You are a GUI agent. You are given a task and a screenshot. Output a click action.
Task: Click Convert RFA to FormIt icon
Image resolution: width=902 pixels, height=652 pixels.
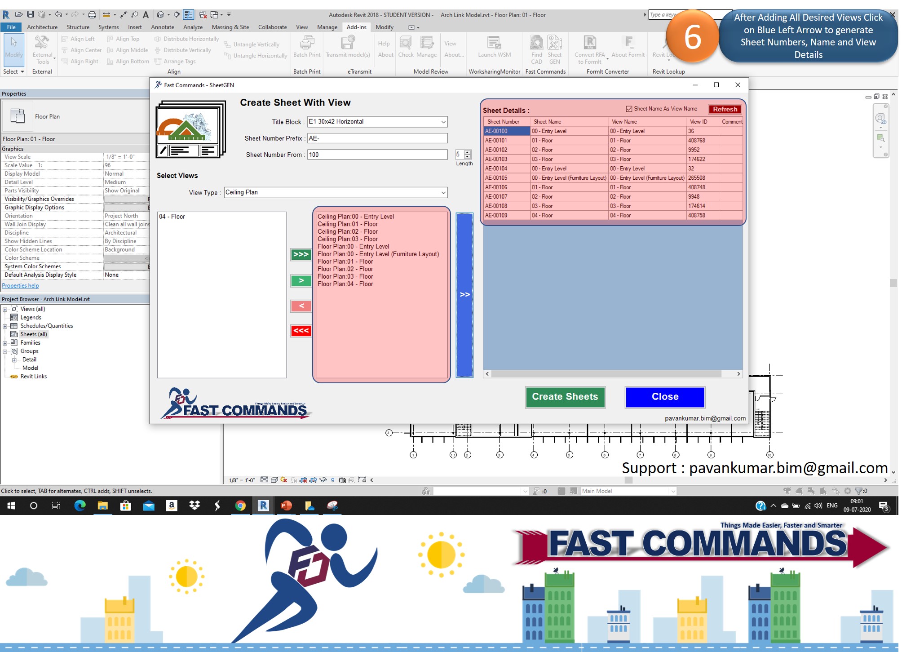click(x=590, y=44)
